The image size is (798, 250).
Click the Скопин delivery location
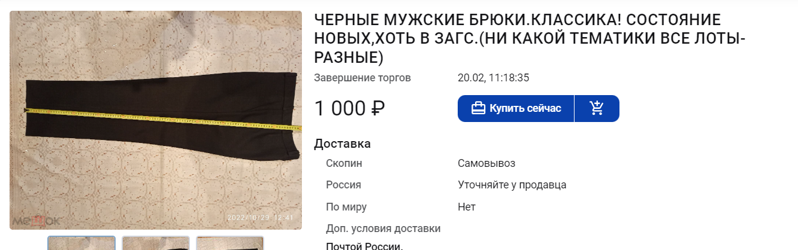tap(344, 163)
